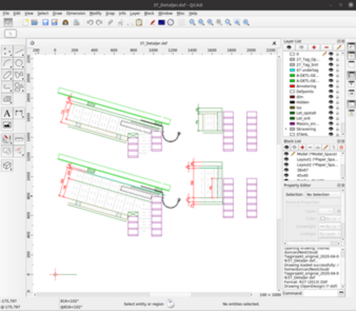
Task: Open the Draw menu
Action: (57, 14)
